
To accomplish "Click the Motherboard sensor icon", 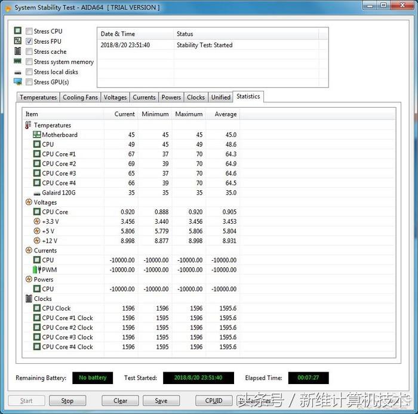I will (37, 135).
